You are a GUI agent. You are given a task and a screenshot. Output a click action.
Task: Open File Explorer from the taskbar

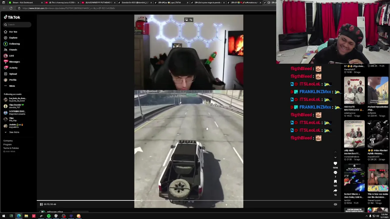(x=26, y=216)
